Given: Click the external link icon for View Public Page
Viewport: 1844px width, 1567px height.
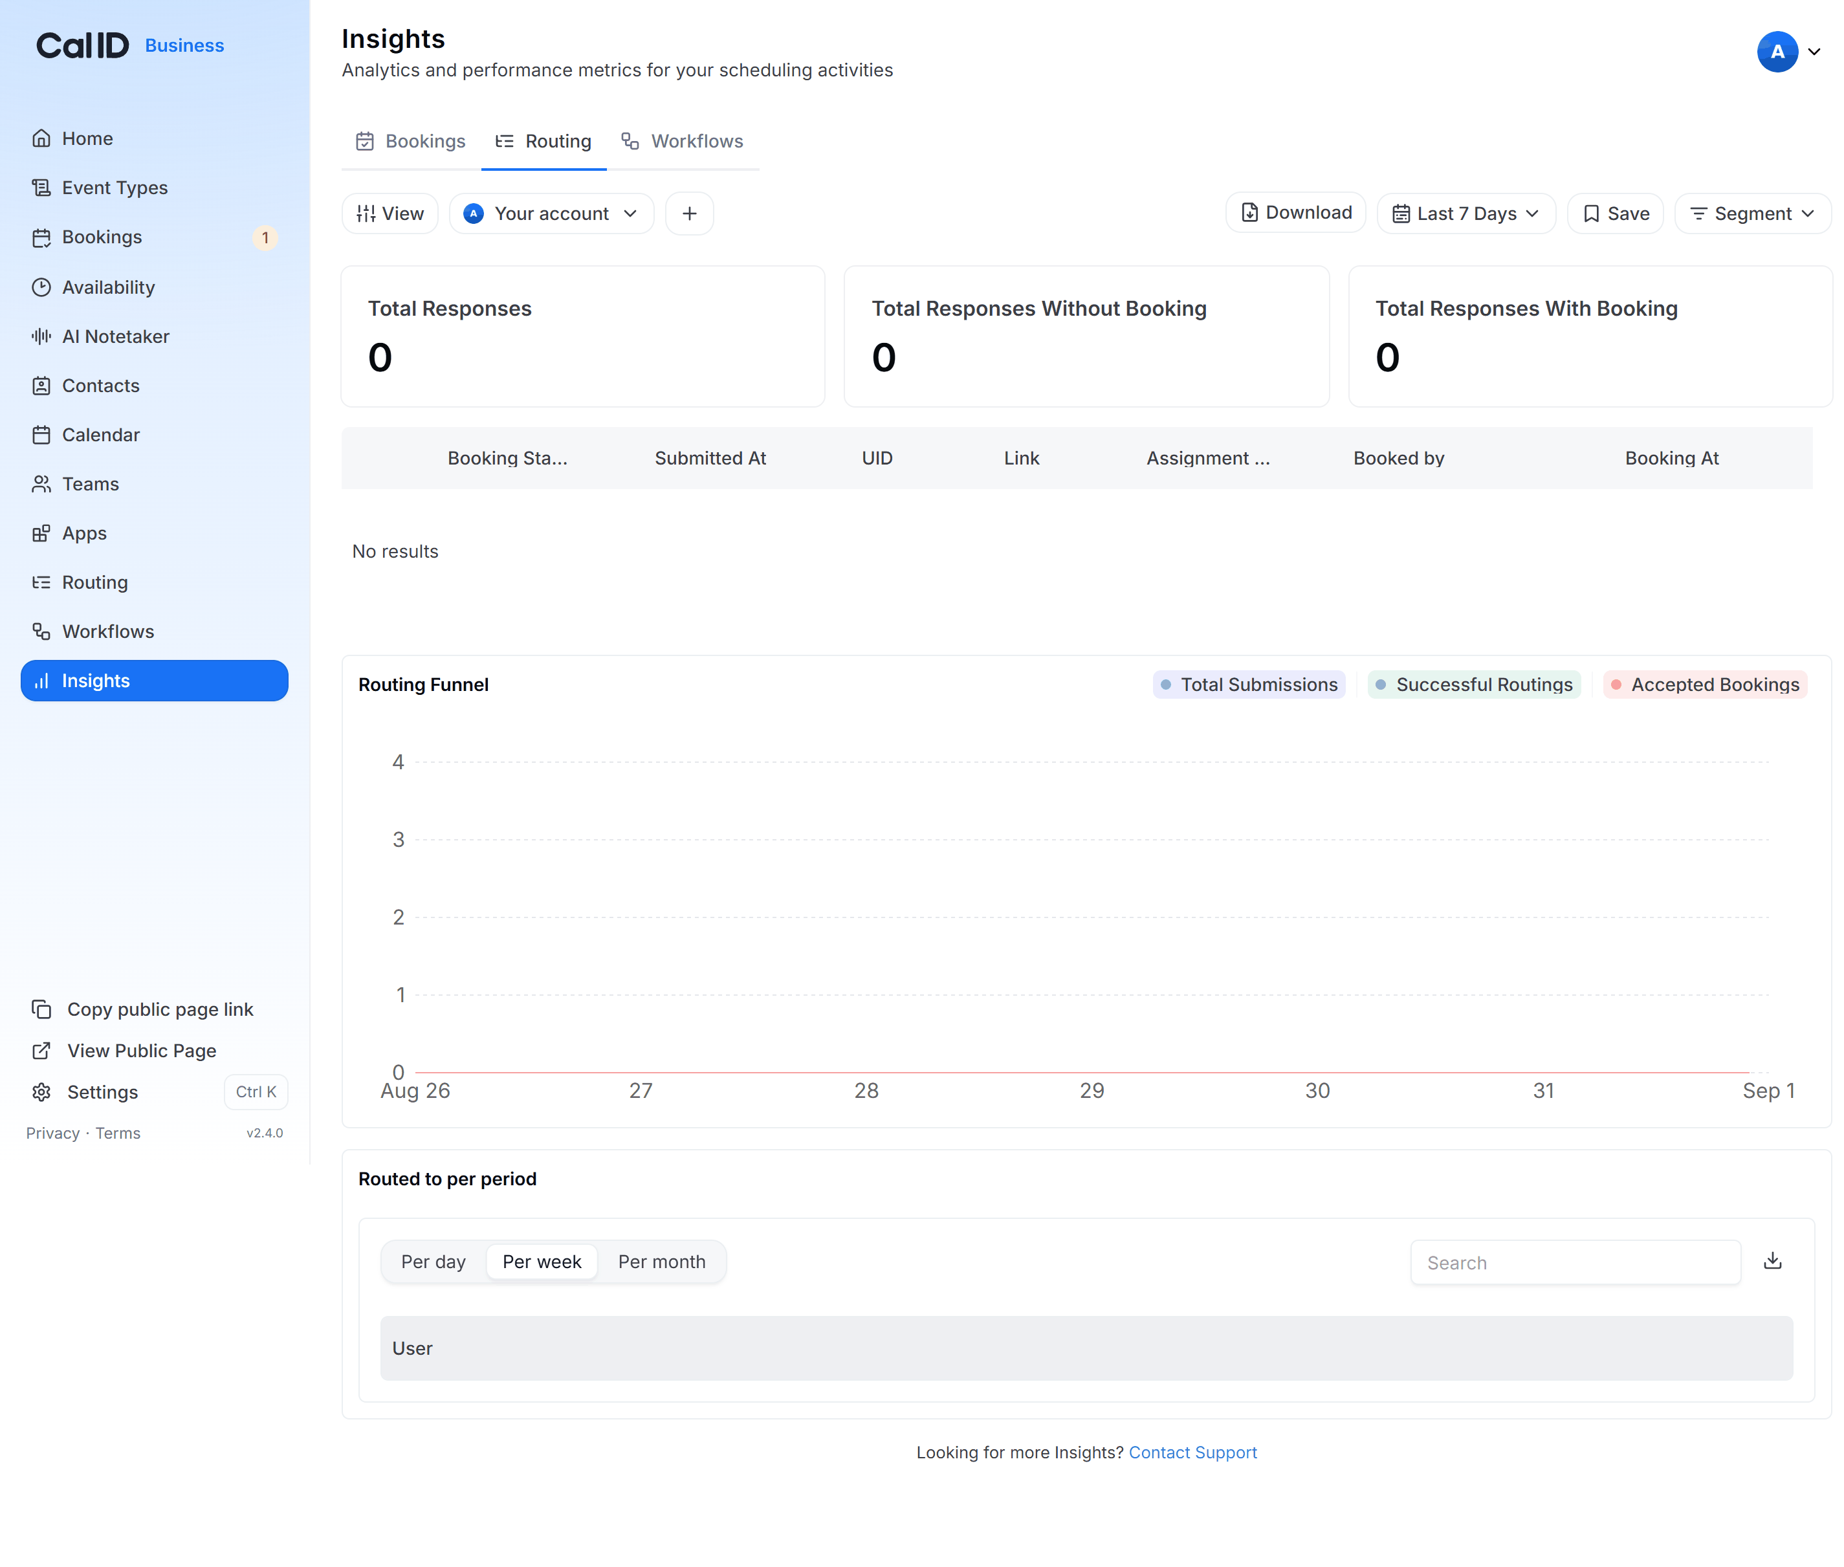Looking at the screenshot, I should point(41,1051).
